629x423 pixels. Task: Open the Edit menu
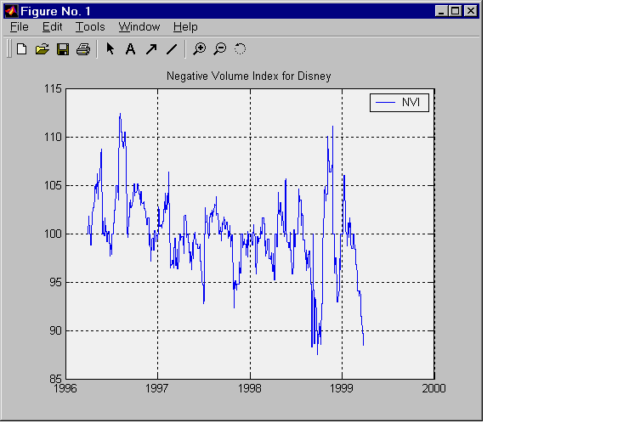(52, 27)
